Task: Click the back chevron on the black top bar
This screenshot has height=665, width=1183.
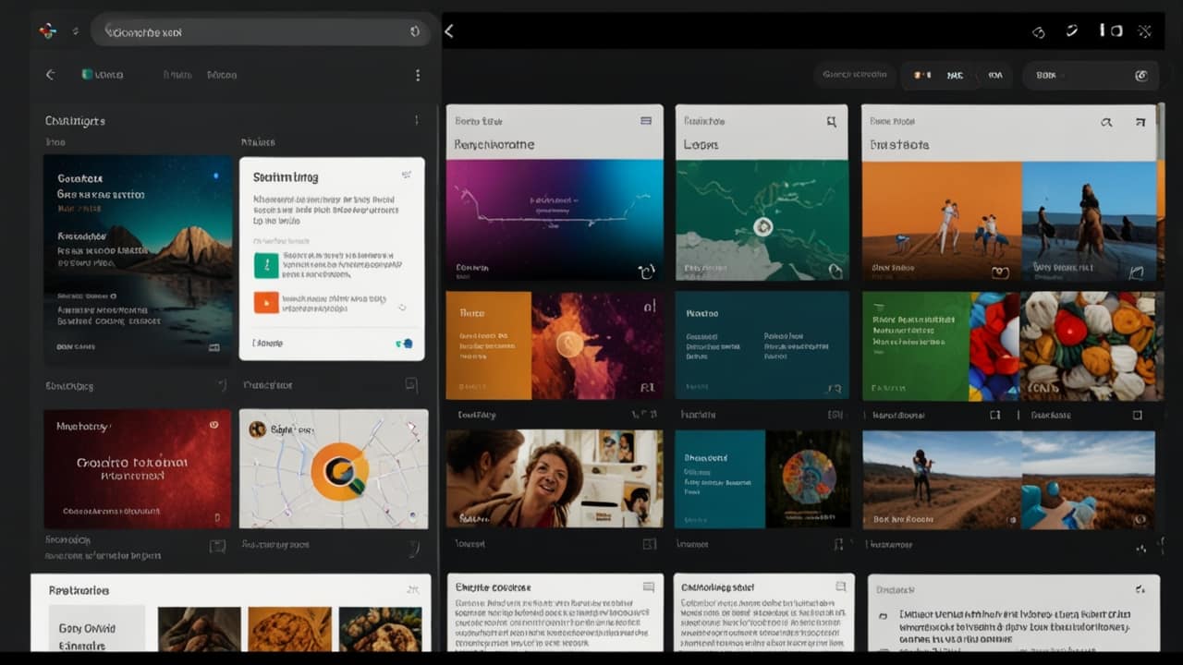Action: tap(450, 31)
